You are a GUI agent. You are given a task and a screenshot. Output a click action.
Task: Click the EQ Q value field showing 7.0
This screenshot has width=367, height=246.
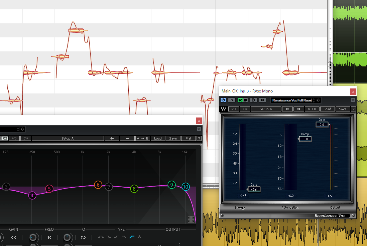coord(83,238)
